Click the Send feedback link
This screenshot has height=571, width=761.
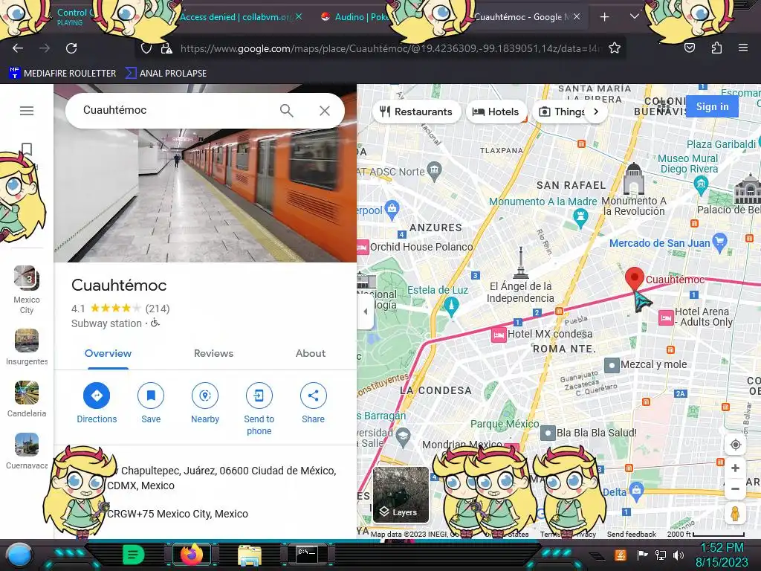[632, 534]
